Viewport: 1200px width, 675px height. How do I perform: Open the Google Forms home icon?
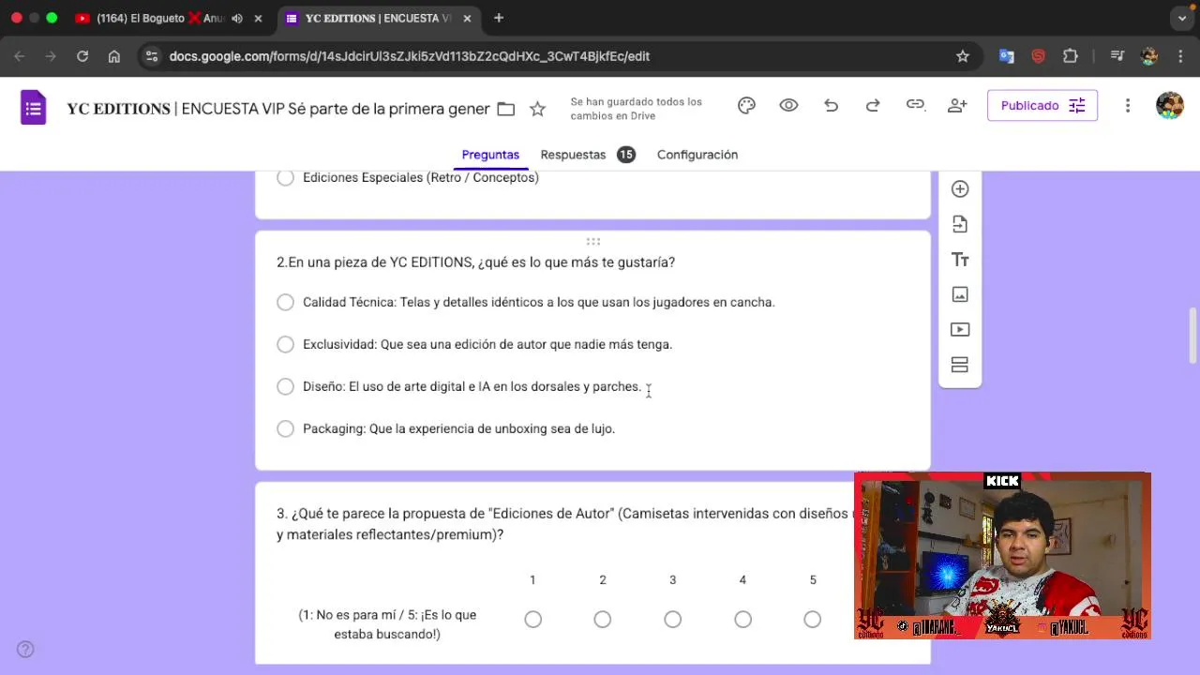point(33,107)
